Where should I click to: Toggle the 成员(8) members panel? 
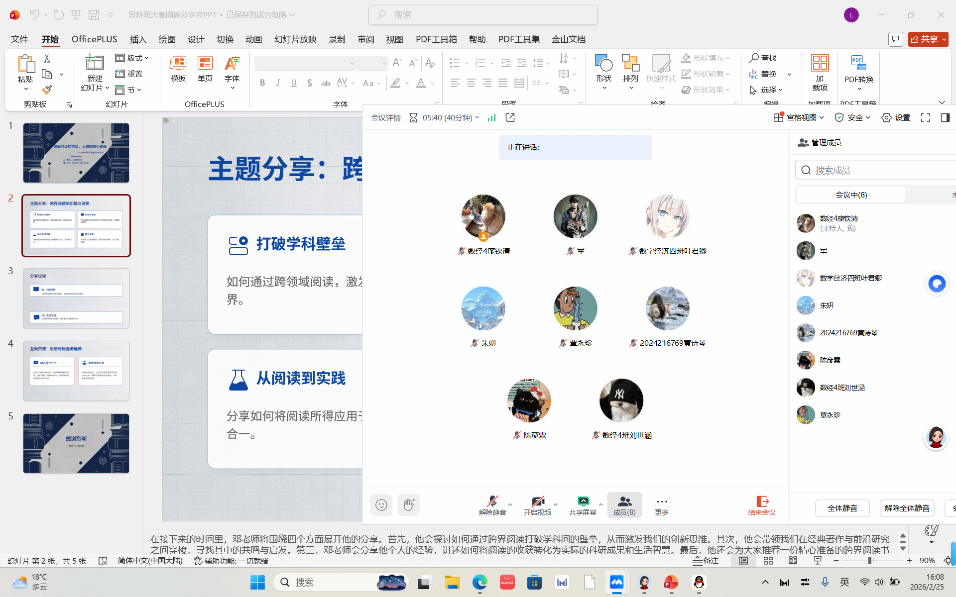624,505
